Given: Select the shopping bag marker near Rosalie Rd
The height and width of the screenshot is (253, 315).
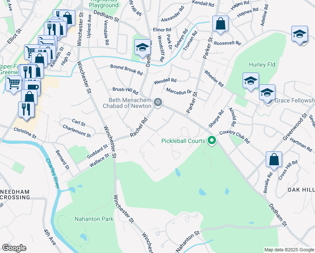Looking at the screenshot, I should [274, 161].
